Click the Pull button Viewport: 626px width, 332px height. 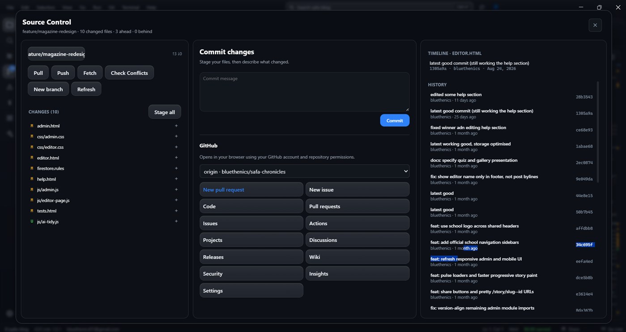coord(38,73)
